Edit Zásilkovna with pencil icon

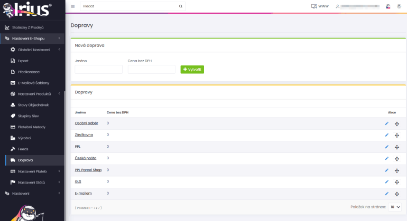tap(387, 135)
